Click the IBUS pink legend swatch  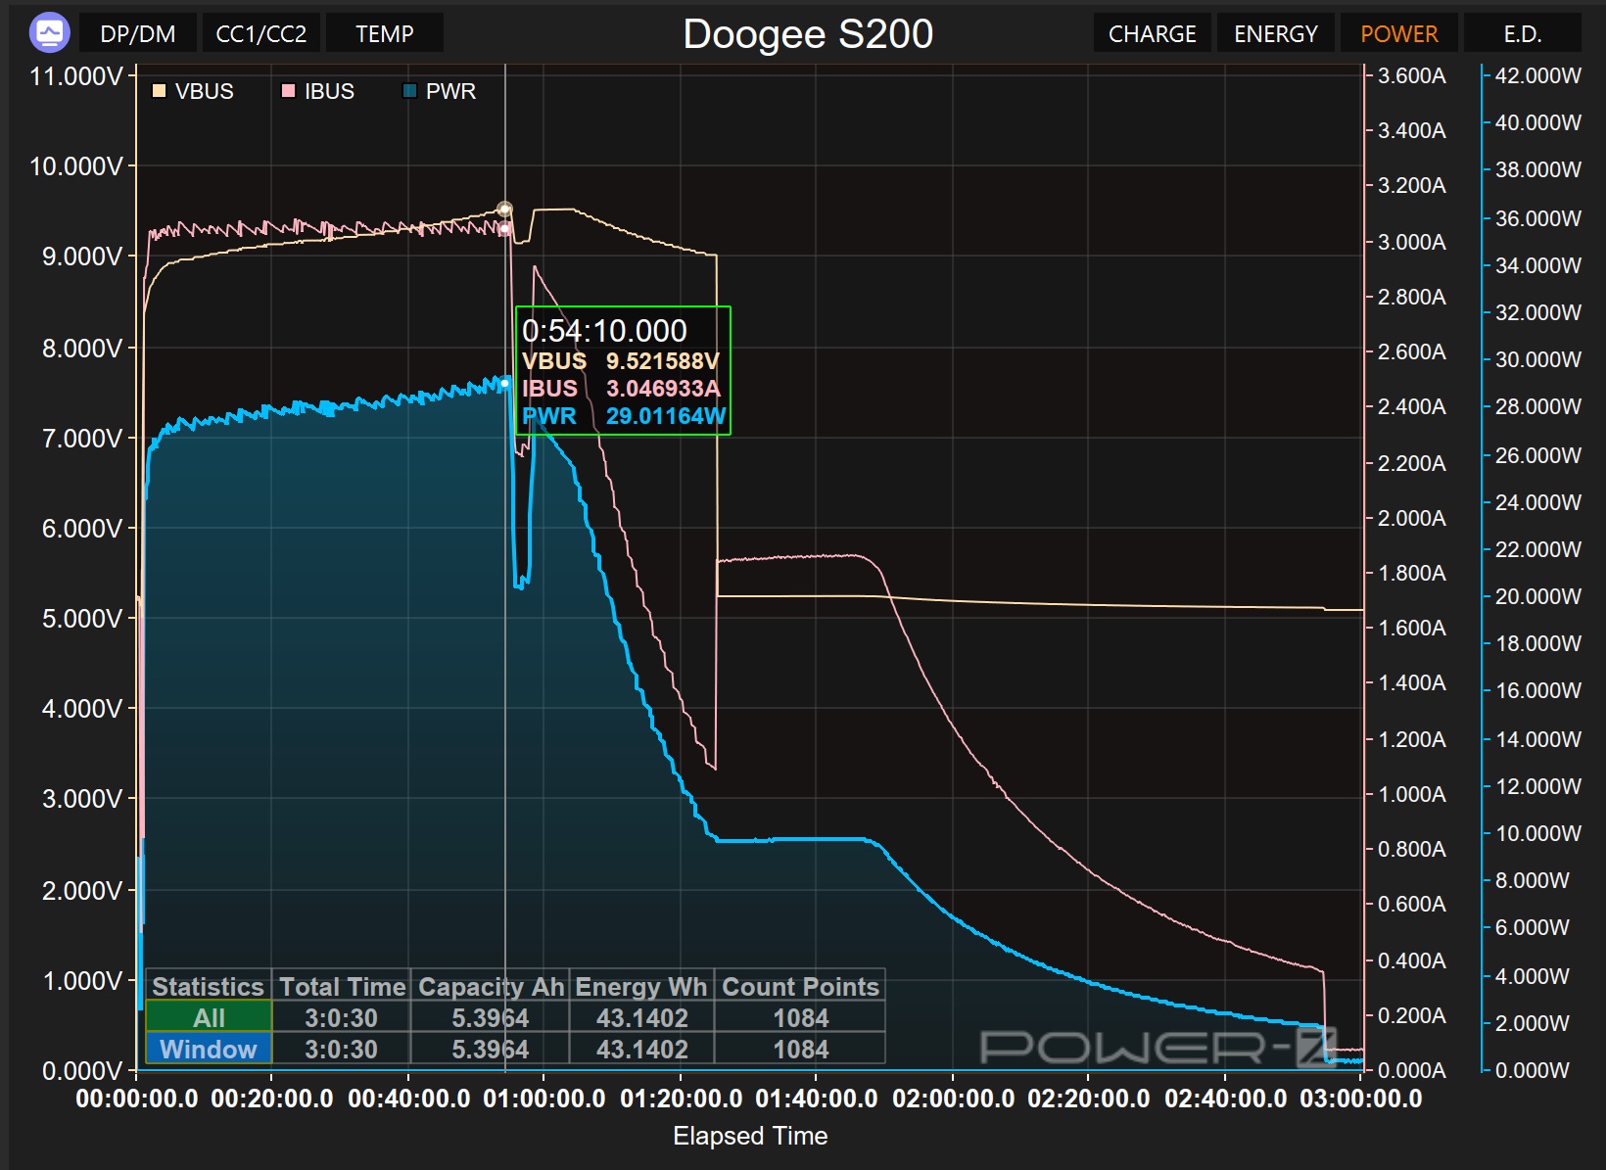[288, 91]
